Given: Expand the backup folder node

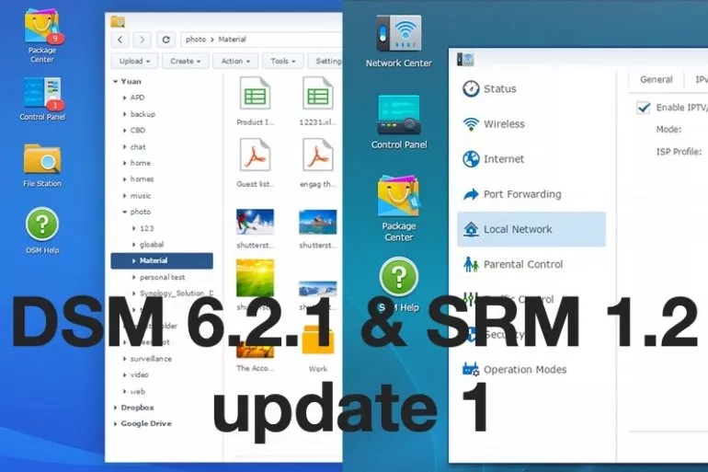Looking at the screenshot, I should tap(125, 114).
